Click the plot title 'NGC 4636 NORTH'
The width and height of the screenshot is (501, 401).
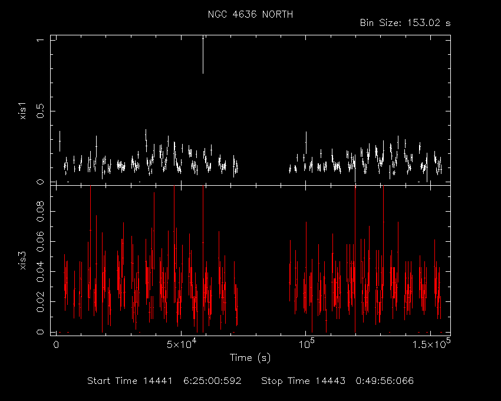point(250,15)
